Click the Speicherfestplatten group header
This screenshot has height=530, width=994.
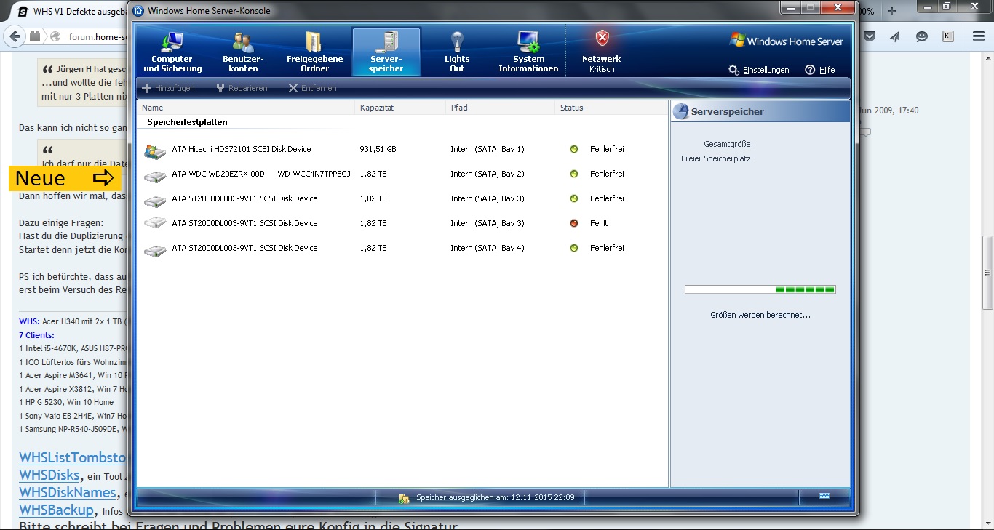[x=187, y=122]
